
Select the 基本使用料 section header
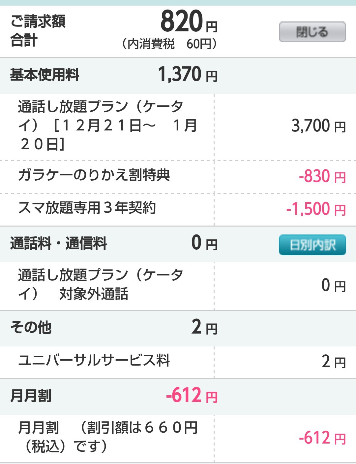pos(45,75)
